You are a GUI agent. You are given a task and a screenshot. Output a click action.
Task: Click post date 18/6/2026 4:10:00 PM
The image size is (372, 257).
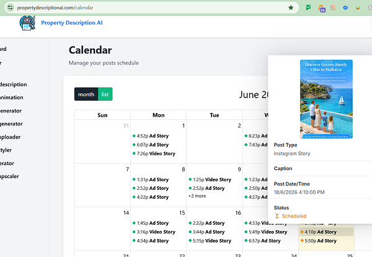(x=299, y=192)
